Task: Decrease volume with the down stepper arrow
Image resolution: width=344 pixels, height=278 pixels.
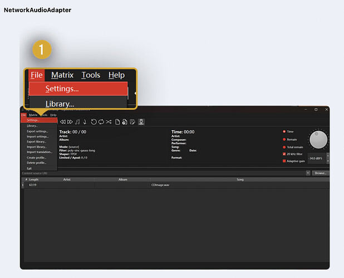Action: 328,161
